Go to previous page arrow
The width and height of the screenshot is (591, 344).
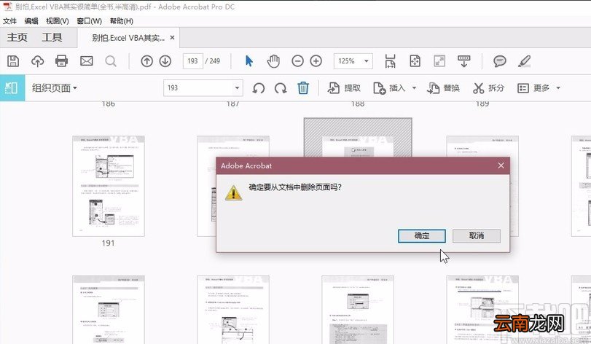(x=147, y=61)
